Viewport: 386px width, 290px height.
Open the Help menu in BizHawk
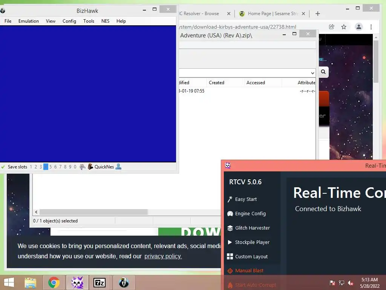click(x=121, y=21)
